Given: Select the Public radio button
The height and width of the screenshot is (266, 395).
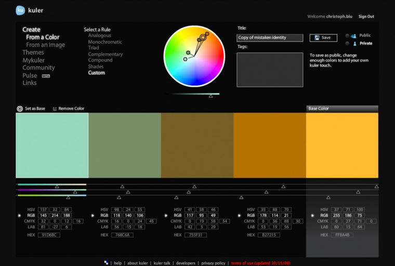Looking at the screenshot, I should click(x=347, y=36).
